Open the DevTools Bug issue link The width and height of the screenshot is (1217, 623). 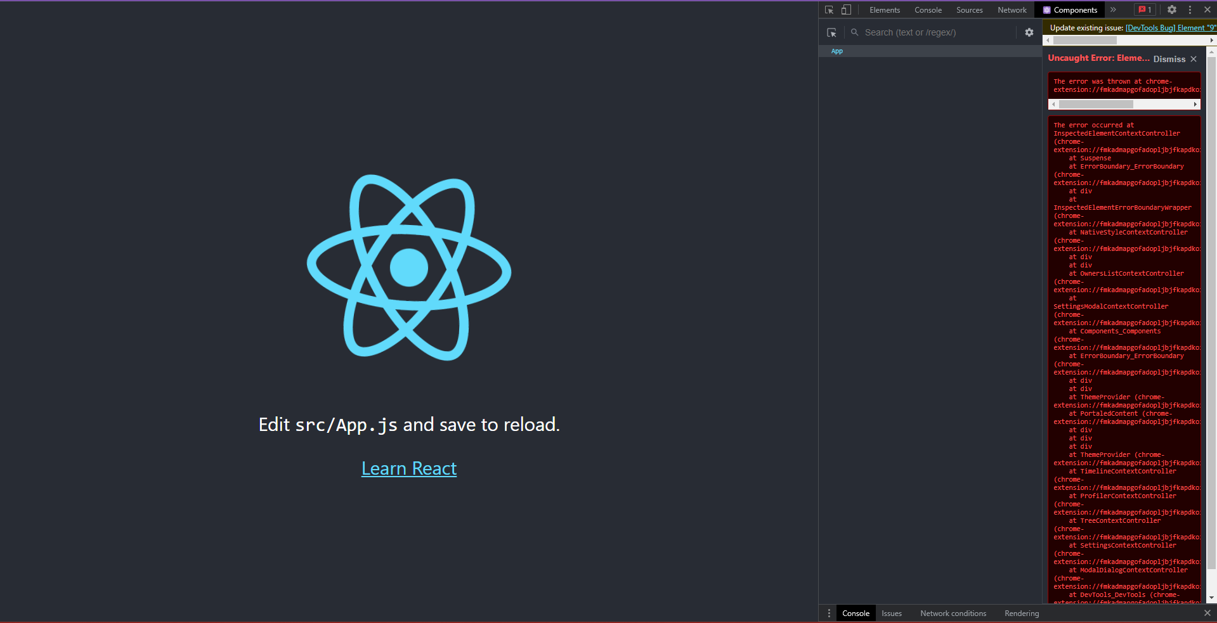pyautogui.click(x=1171, y=28)
